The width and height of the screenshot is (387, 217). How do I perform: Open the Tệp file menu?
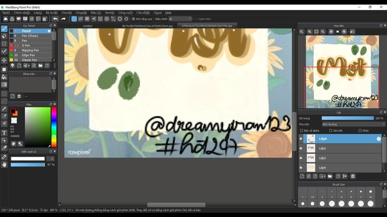coord(6,13)
